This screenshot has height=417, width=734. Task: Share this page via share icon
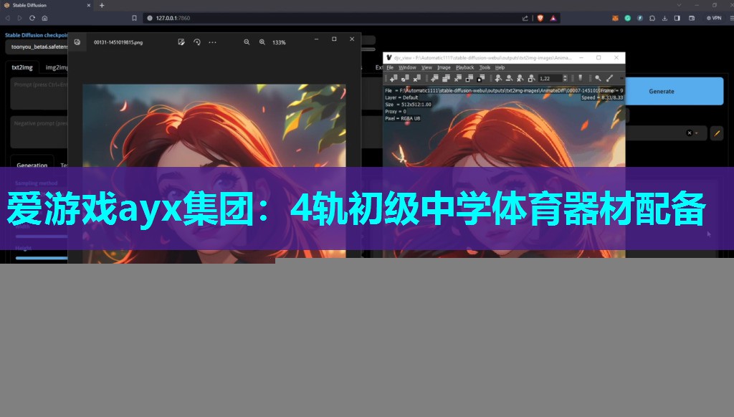click(525, 18)
